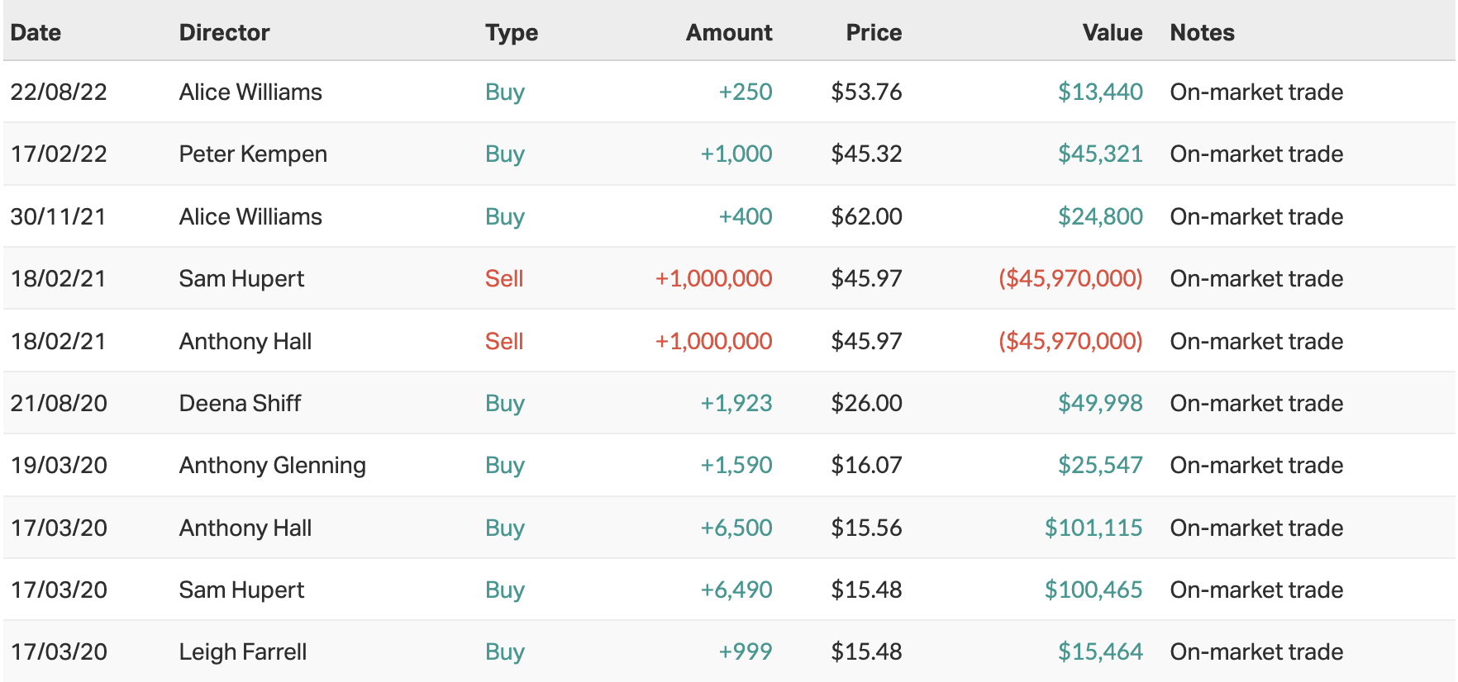
Task: Click the Notes column header
Action: [x=1202, y=32]
